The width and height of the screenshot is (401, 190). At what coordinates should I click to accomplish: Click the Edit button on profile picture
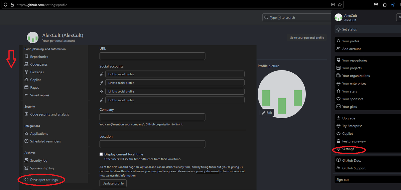tap(267, 113)
